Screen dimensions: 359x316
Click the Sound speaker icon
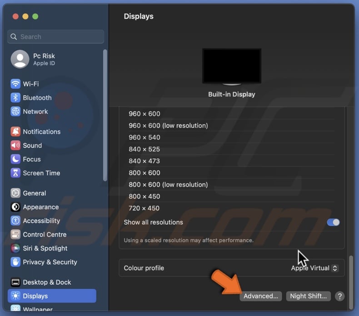tap(15, 145)
